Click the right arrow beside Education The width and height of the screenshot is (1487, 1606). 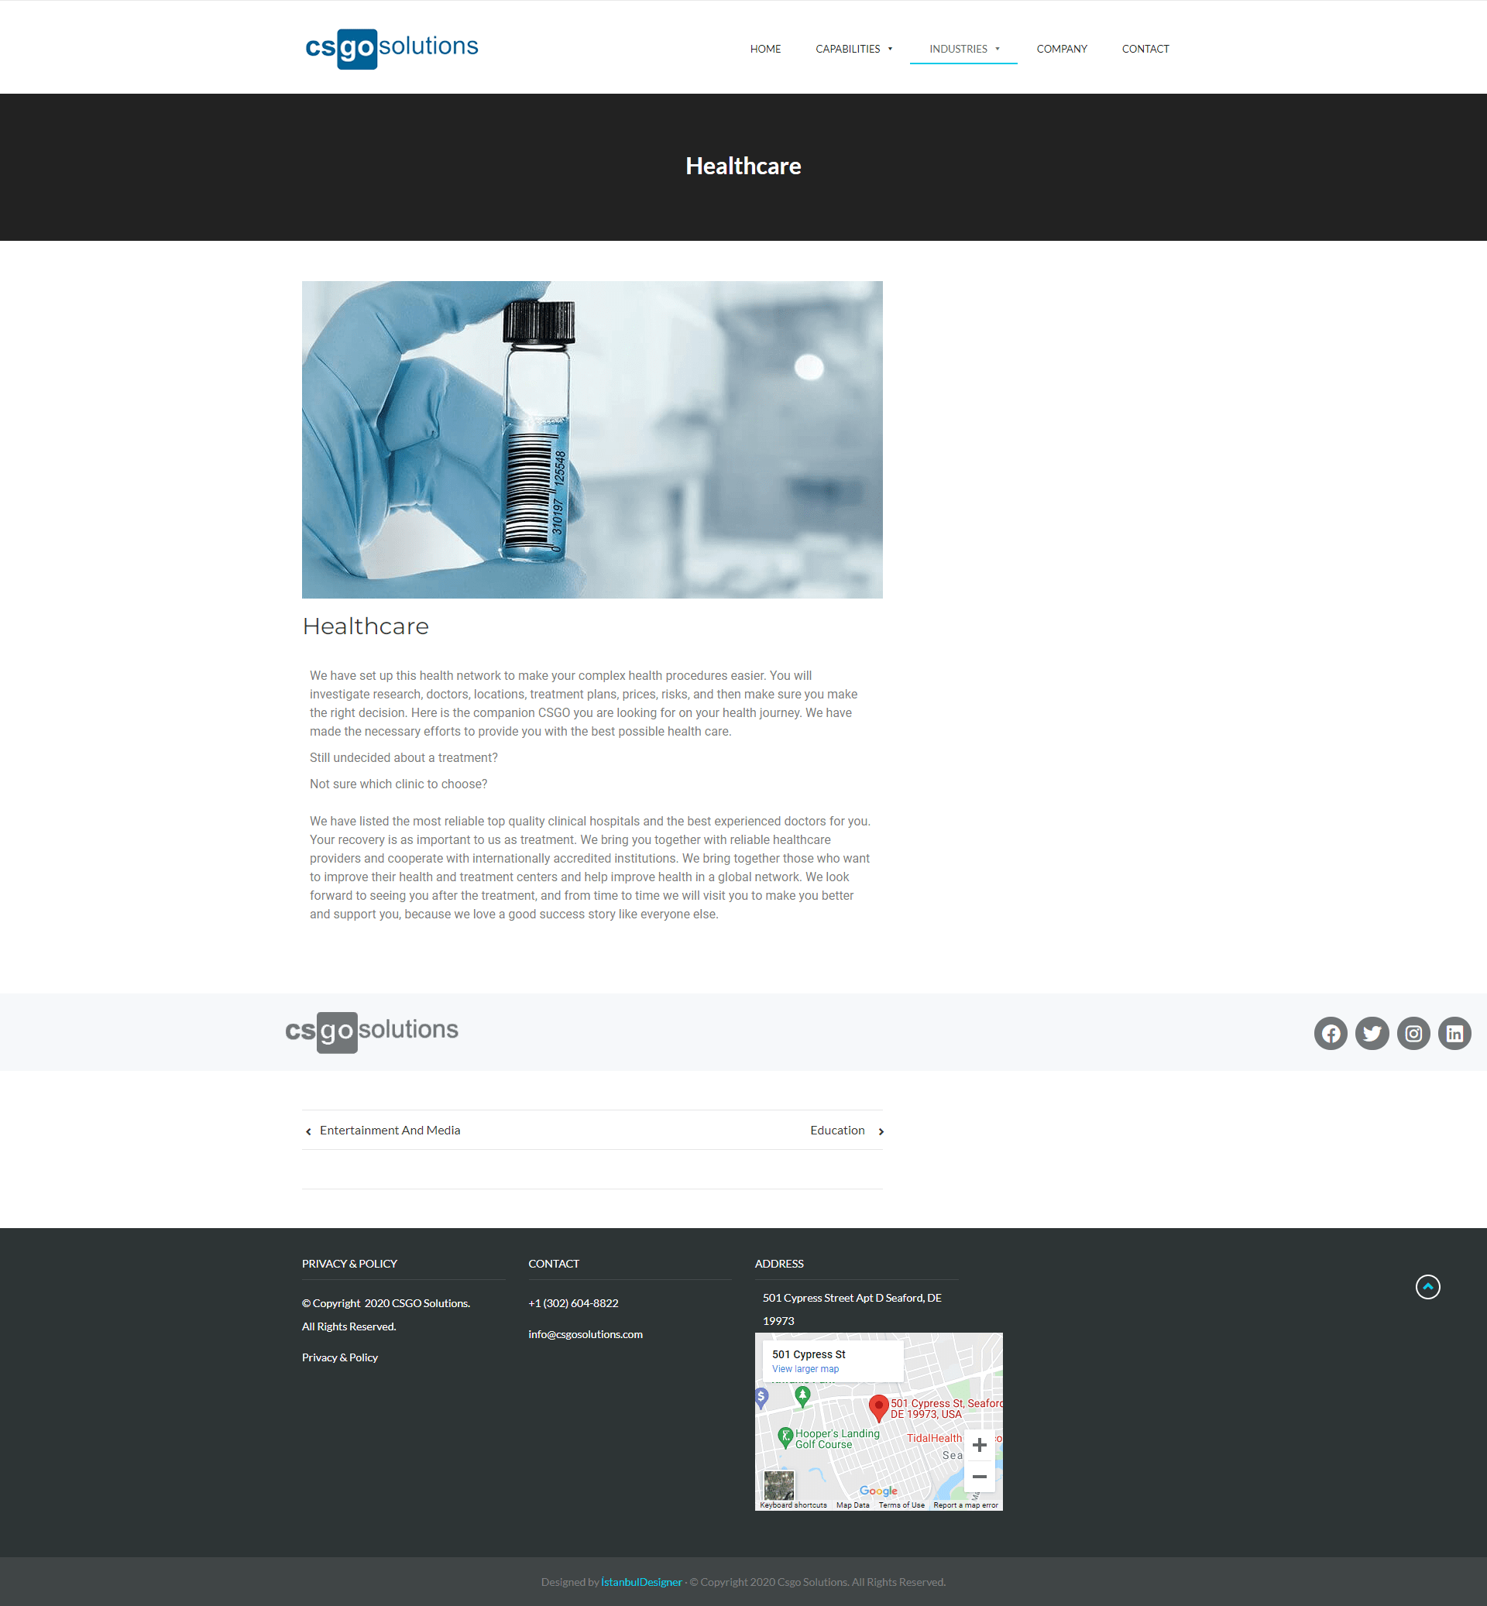pyautogui.click(x=881, y=1131)
